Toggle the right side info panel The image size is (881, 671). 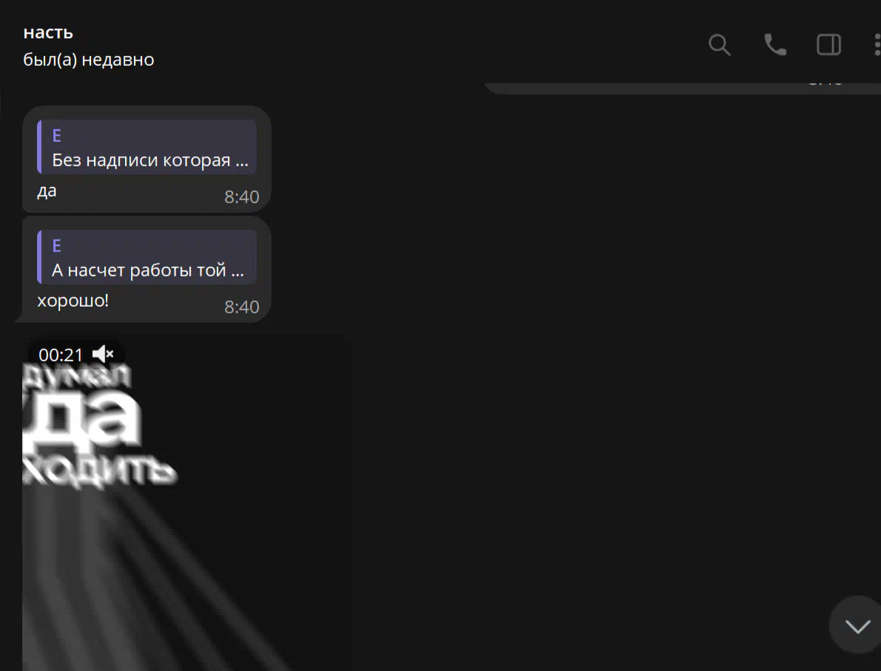click(x=828, y=45)
